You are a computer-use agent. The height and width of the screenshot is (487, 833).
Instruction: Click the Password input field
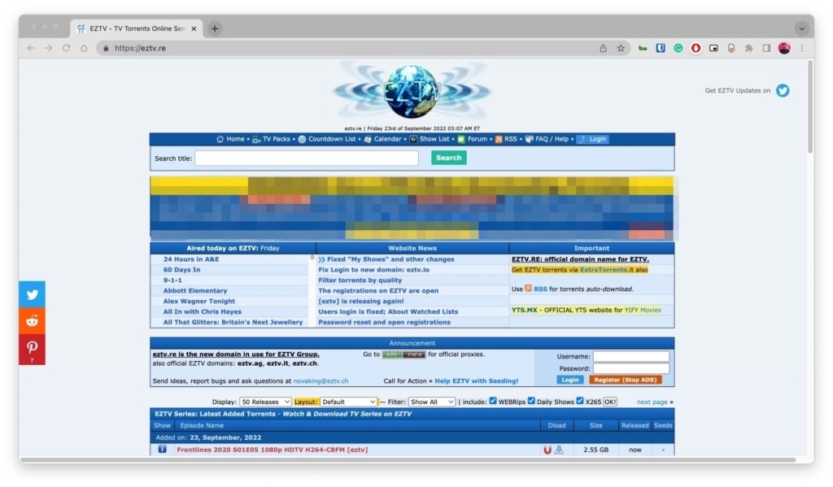tap(631, 368)
